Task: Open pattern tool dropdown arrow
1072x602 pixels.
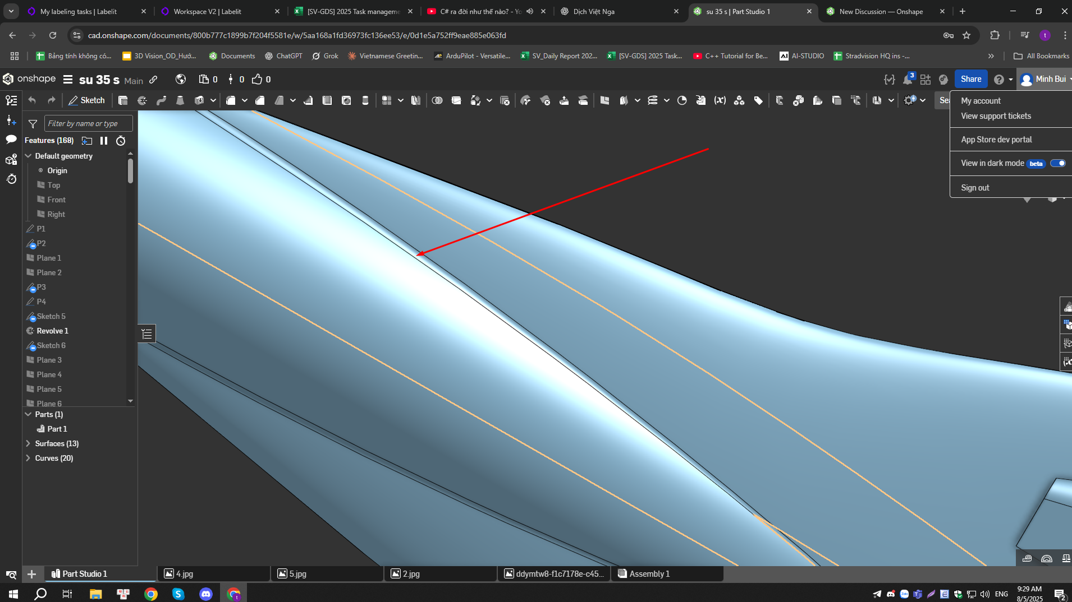Action: pos(401,100)
